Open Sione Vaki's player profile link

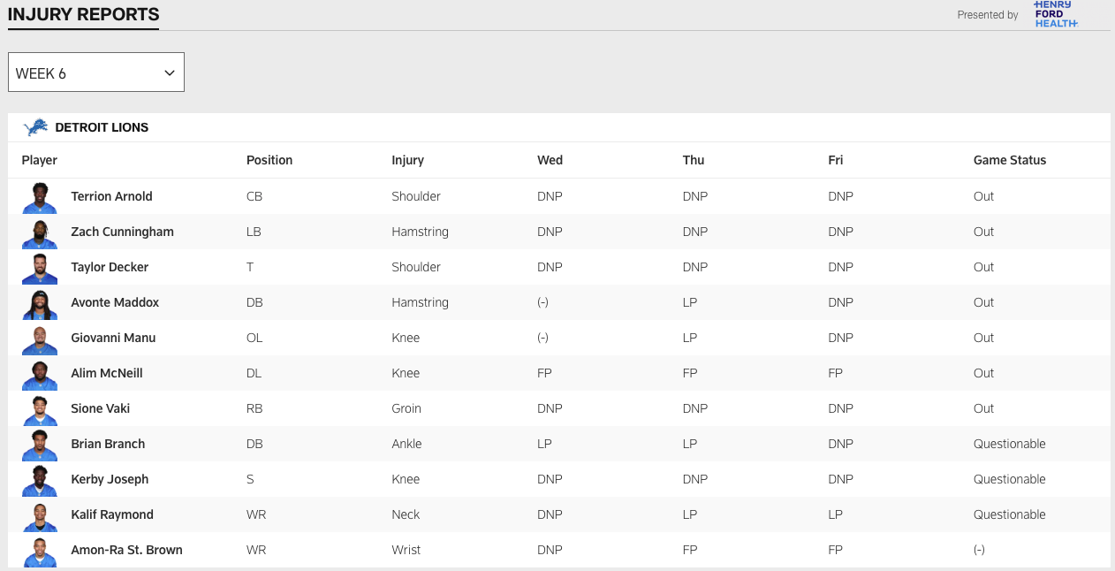tap(101, 408)
